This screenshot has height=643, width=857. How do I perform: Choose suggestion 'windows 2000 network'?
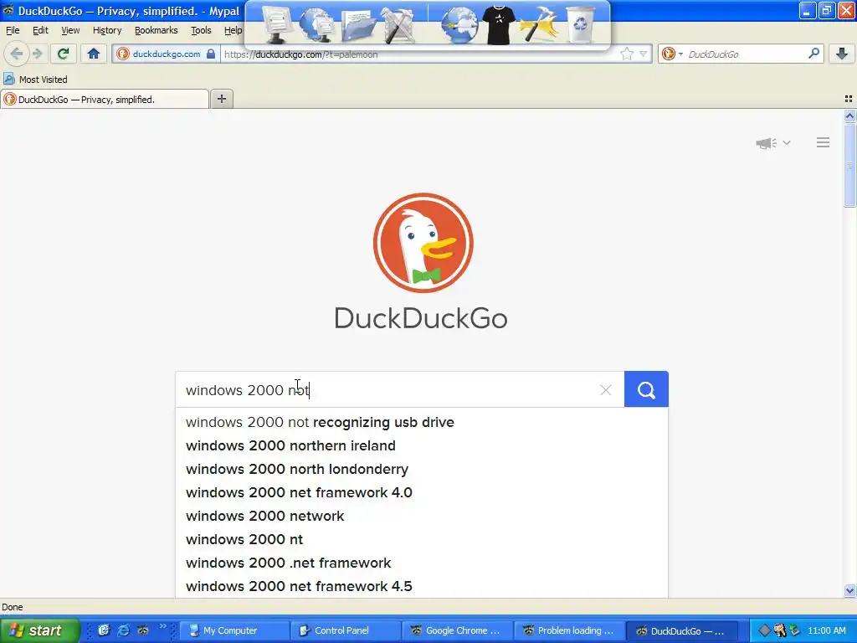422,516
